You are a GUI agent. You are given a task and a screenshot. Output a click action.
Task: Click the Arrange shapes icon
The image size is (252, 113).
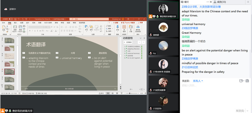91,27
